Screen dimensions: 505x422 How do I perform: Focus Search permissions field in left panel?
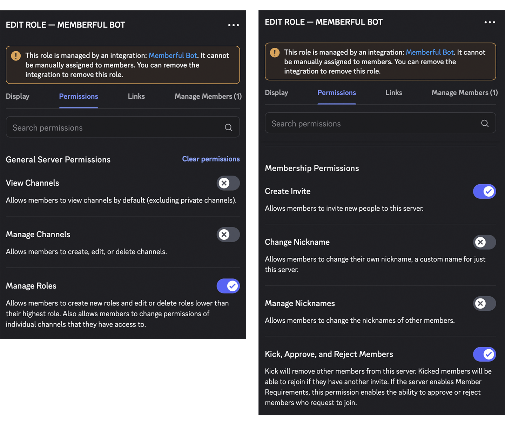click(123, 127)
